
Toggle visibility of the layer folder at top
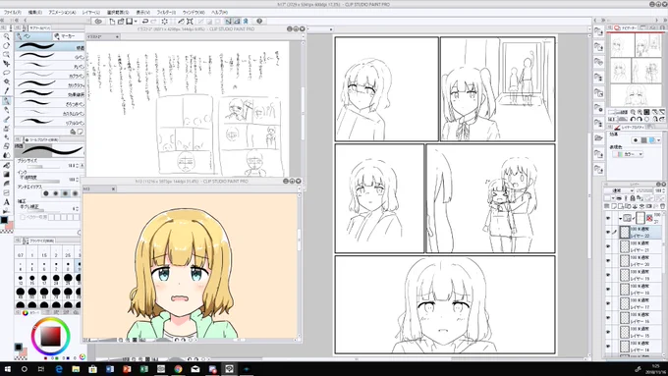click(608, 218)
